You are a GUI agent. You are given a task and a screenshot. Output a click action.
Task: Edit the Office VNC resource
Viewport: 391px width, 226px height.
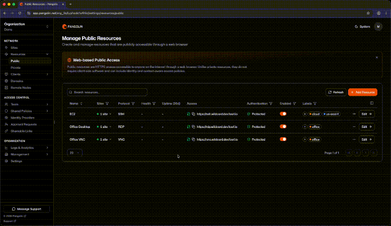point(367,140)
